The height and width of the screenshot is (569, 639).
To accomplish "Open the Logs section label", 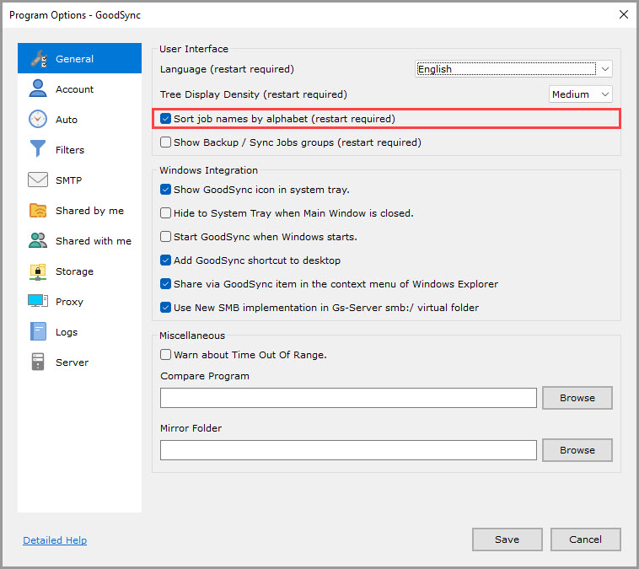I will 67,333.
